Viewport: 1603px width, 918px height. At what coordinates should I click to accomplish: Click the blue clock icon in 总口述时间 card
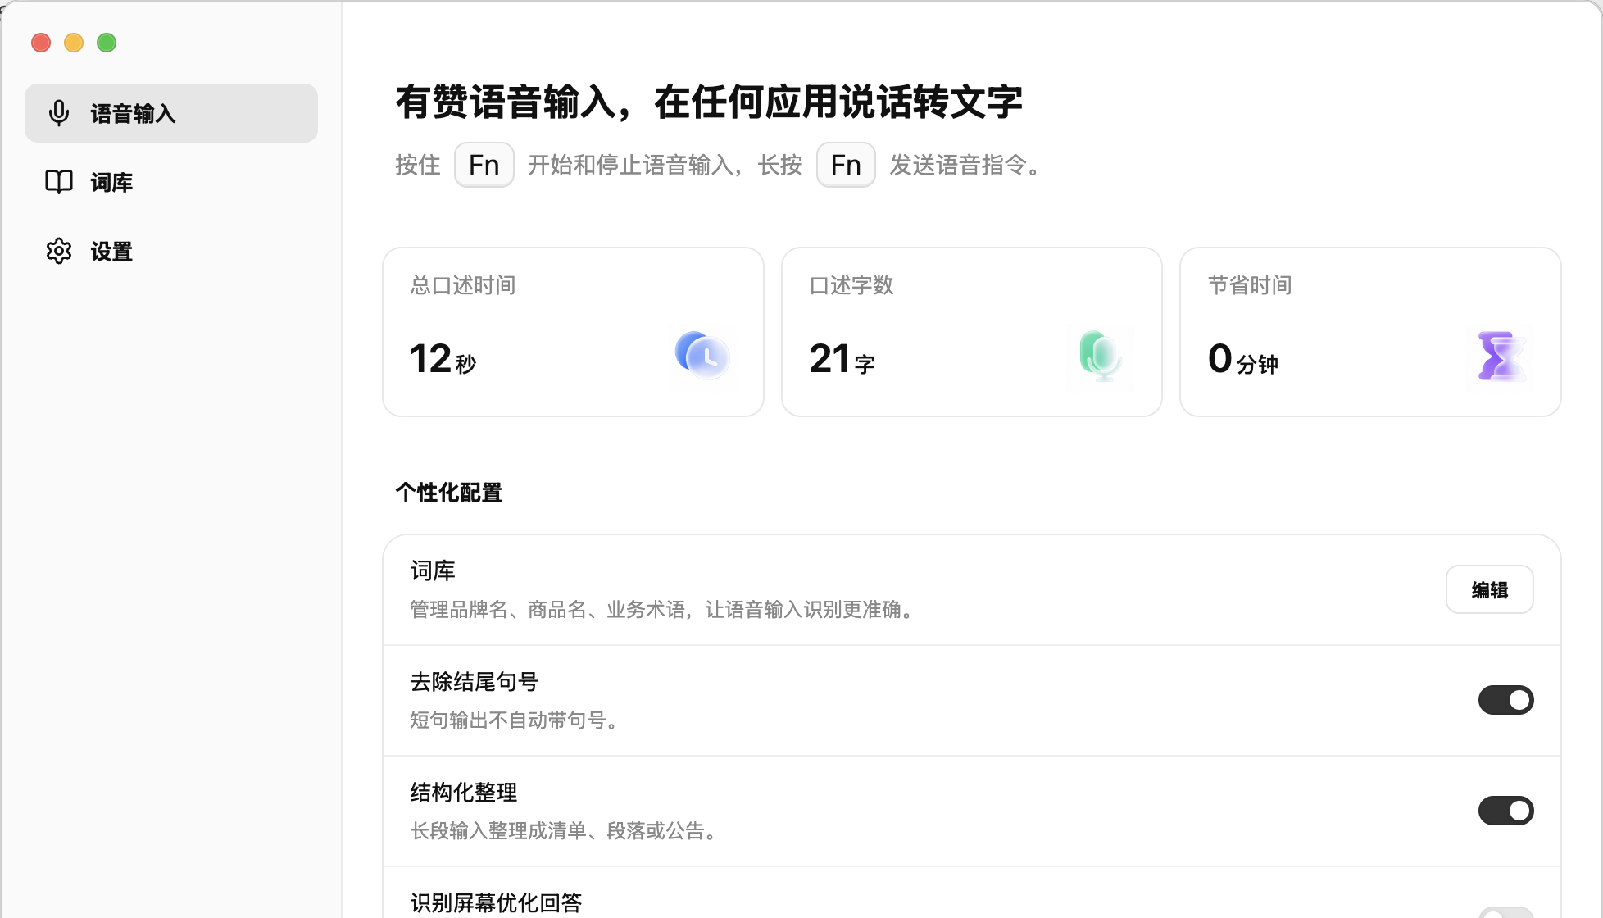pos(702,356)
